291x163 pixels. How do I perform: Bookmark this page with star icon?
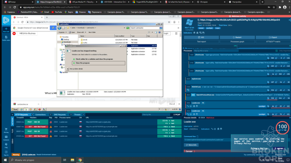274,7
